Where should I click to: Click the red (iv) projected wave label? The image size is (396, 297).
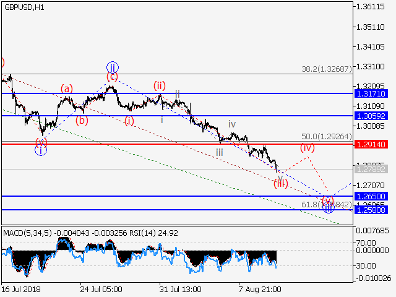[308, 147]
